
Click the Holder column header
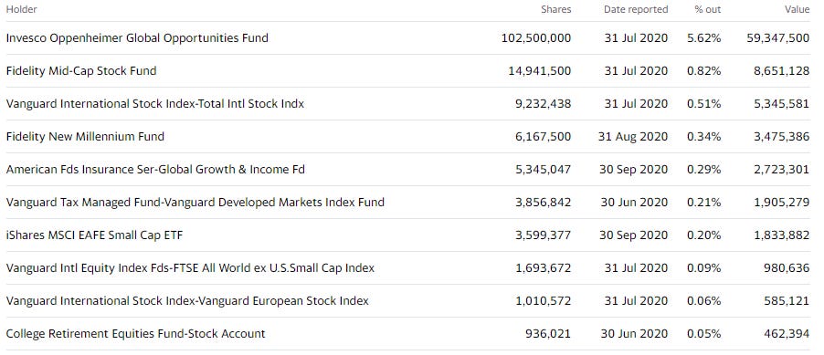tap(22, 9)
